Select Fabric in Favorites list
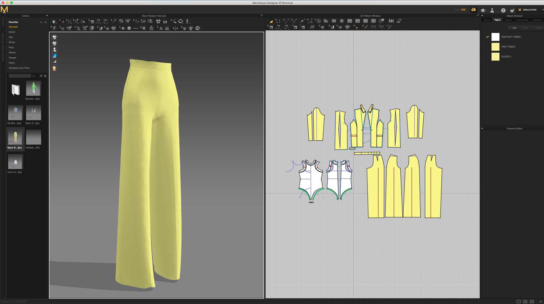 click(x=12, y=63)
